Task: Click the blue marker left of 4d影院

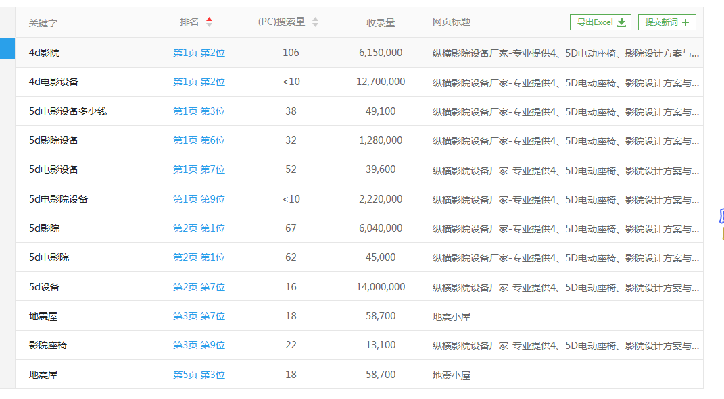Action: (x=7, y=49)
